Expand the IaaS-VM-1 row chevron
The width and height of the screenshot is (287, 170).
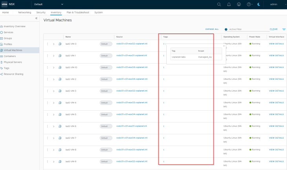(53, 56)
